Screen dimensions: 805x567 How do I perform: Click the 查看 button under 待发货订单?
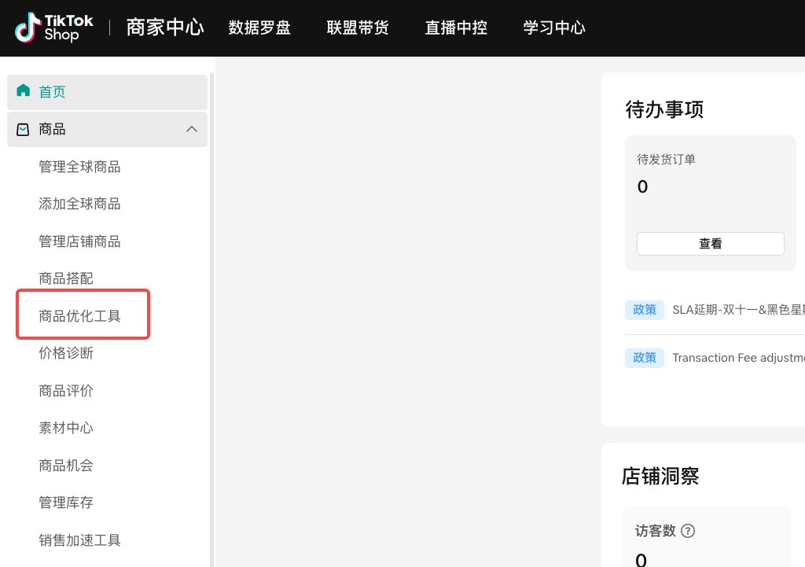pyautogui.click(x=710, y=244)
